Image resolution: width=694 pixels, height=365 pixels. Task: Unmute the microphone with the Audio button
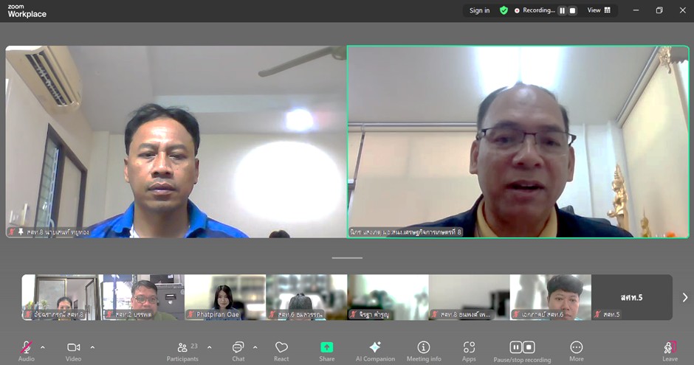pos(27,348)
